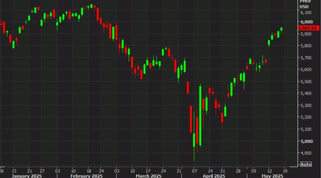Select the 6,000 level on price axis
This screenshot has height=178, width=321.
[x=306, y=22]
